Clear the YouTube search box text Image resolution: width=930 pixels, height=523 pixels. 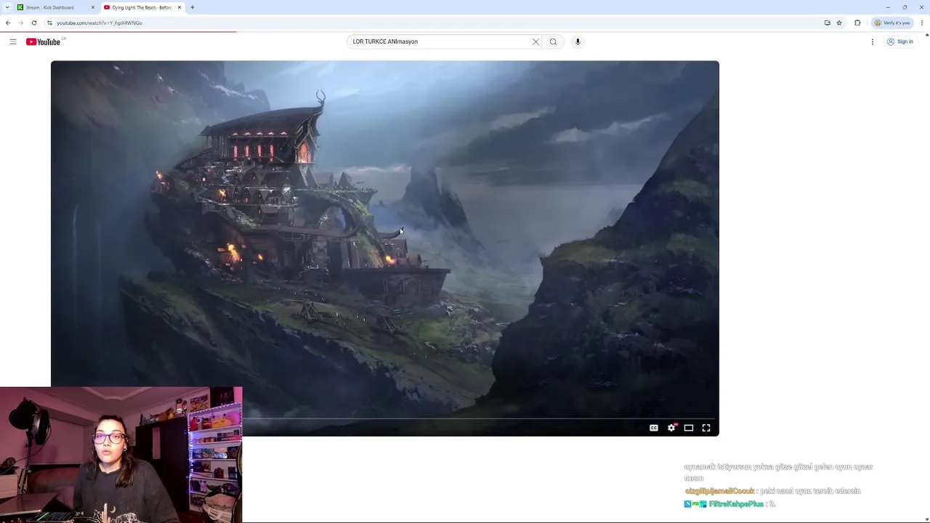[535, 41]
